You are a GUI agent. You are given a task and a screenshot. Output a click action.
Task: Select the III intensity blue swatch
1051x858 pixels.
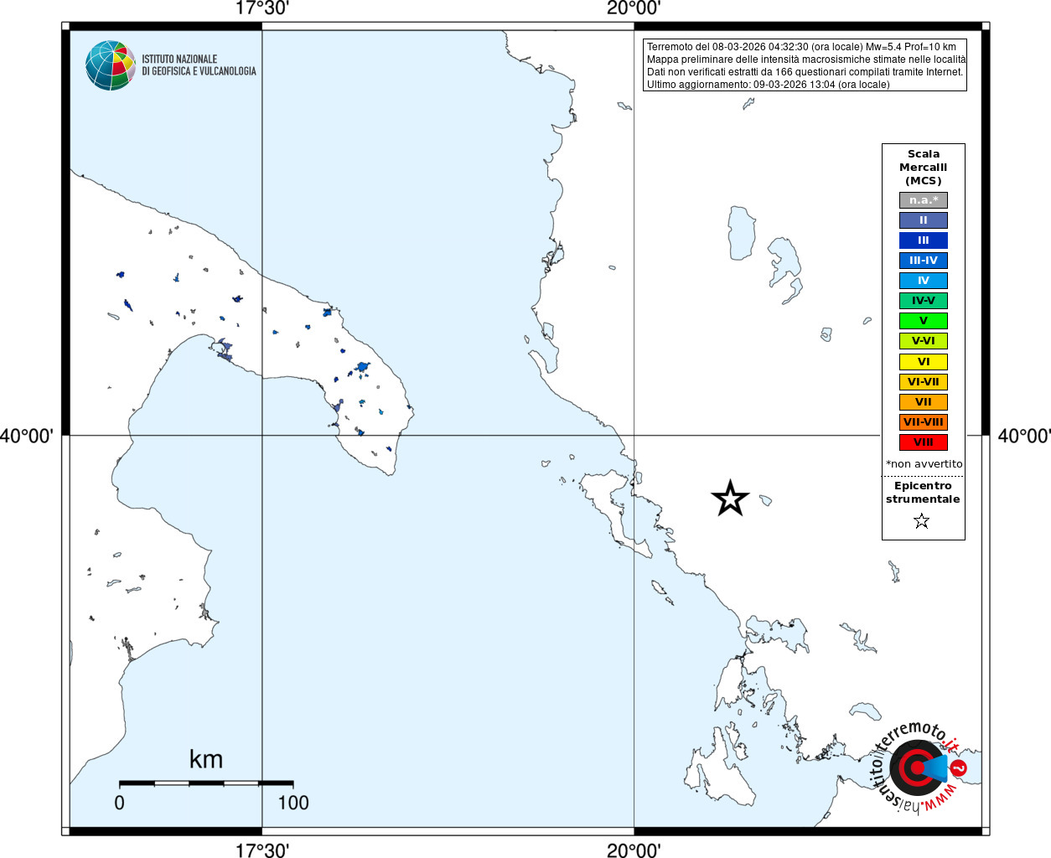pos(924,240)
